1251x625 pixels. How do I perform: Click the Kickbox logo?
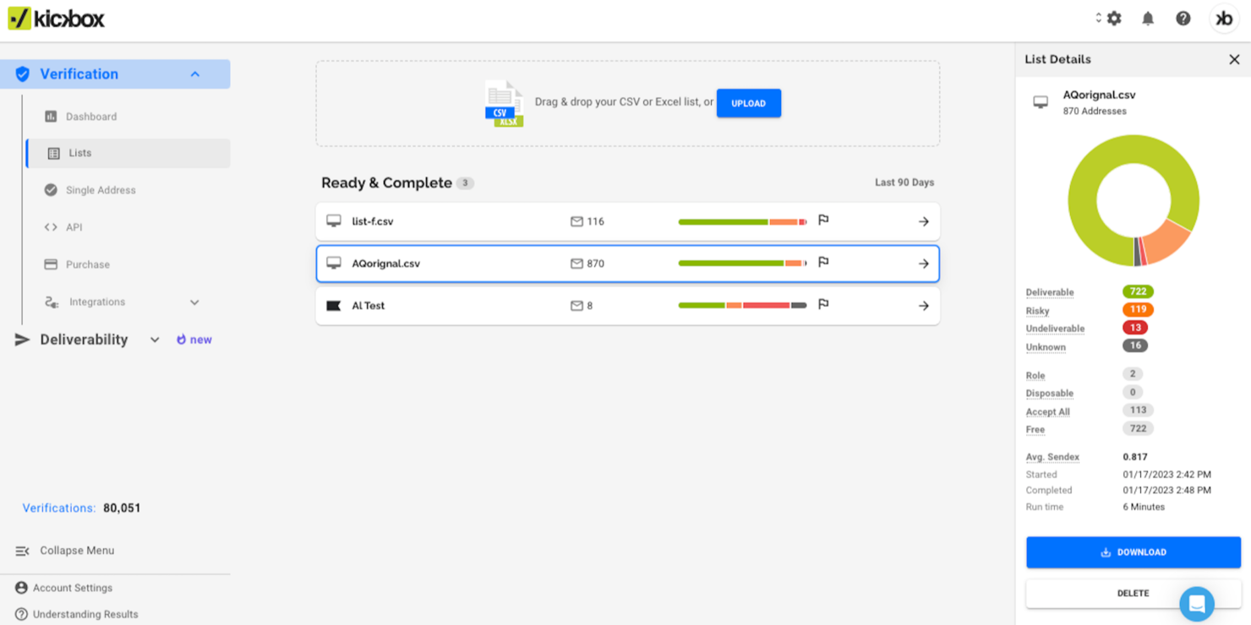click(x=56, y=17)
